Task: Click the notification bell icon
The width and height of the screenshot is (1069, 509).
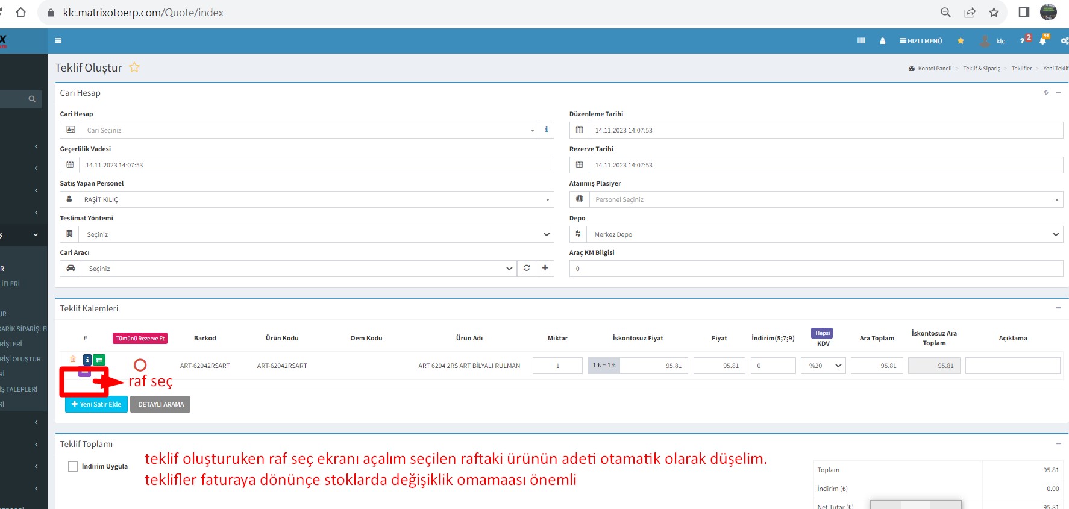Action: pyautogui.click(x=1042, y=41)
